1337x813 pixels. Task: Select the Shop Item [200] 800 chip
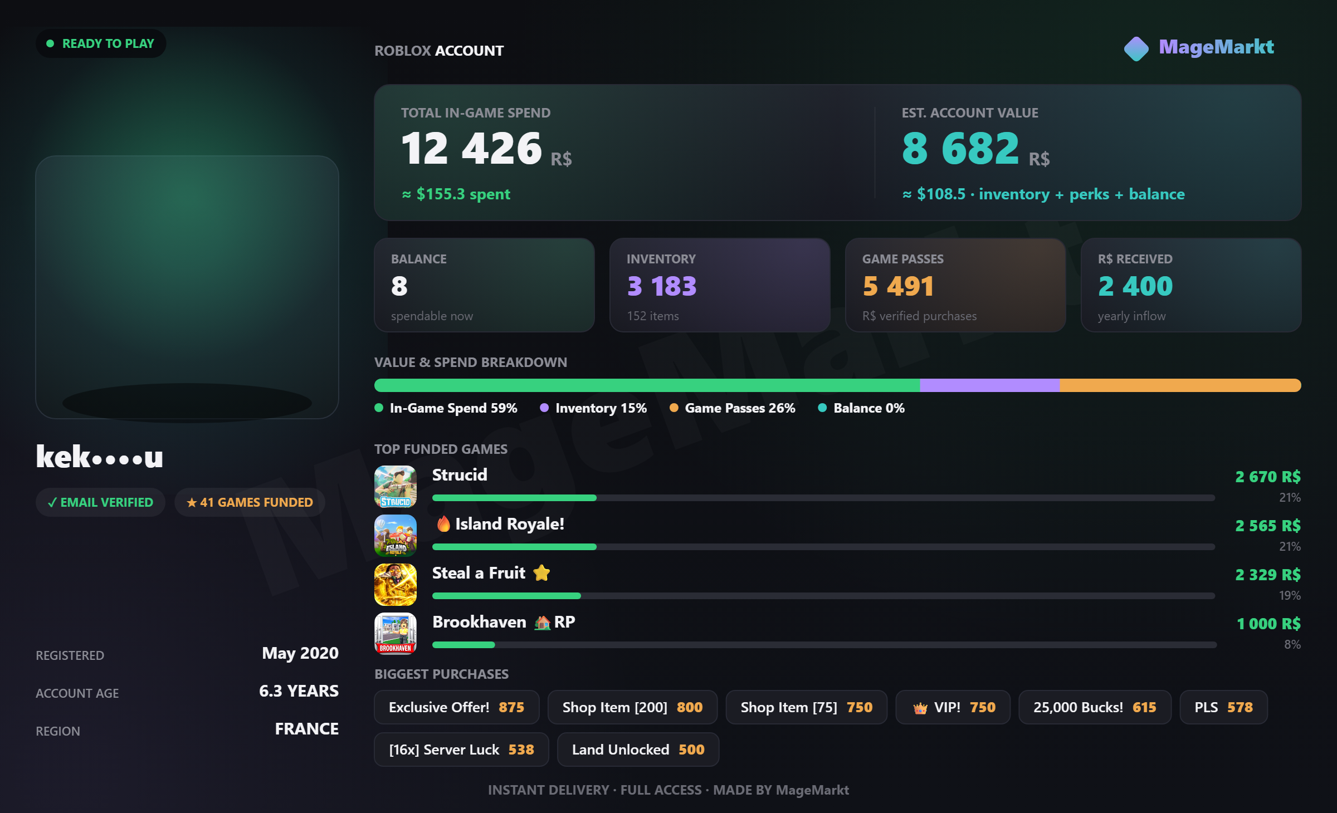click(x=632, y=707)
